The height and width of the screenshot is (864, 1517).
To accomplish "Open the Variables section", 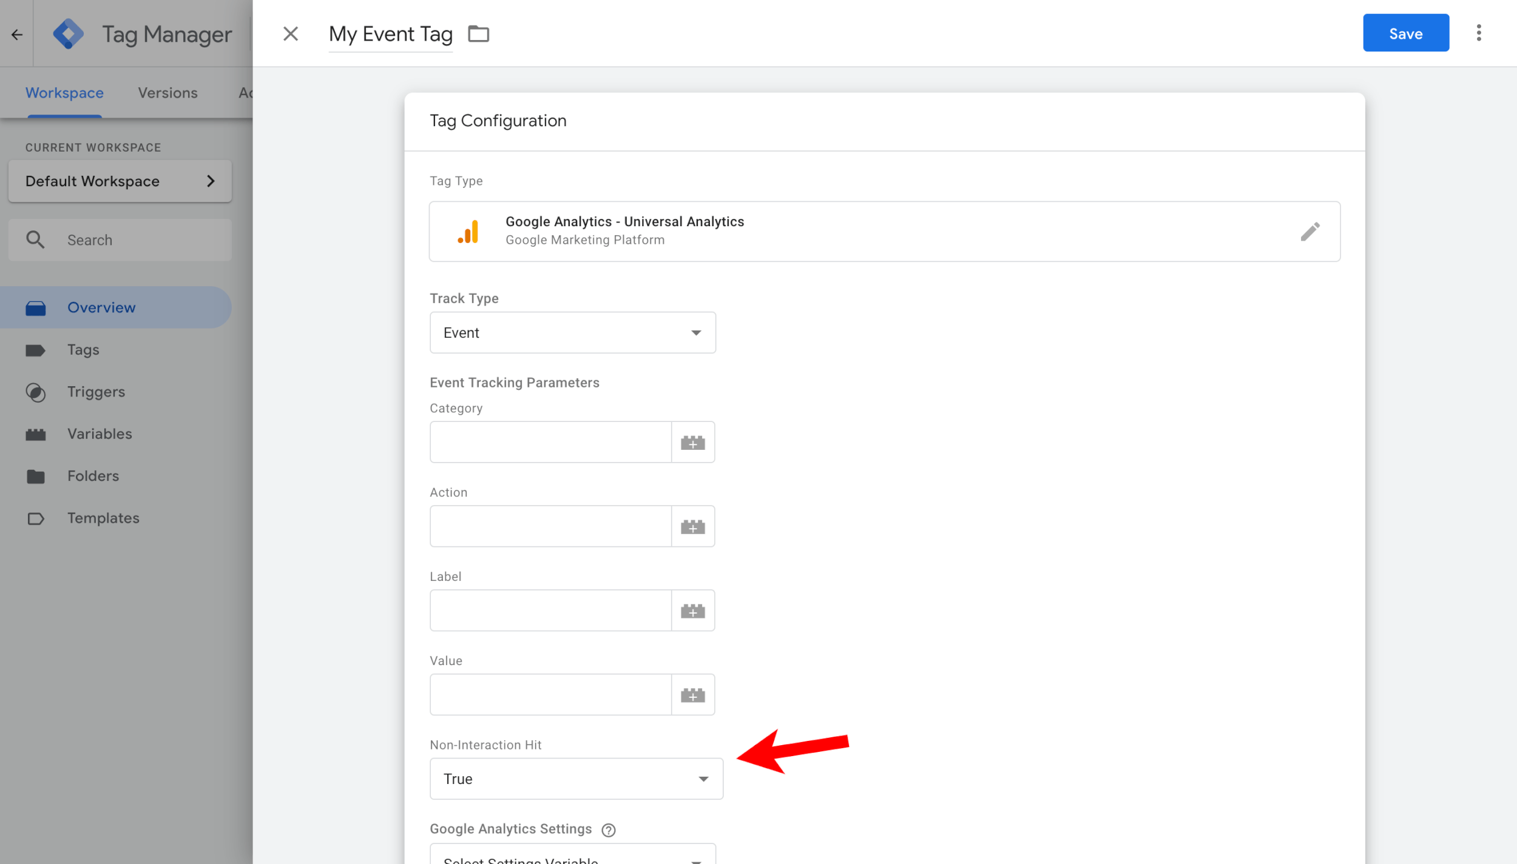I will (x=99, y=433).
